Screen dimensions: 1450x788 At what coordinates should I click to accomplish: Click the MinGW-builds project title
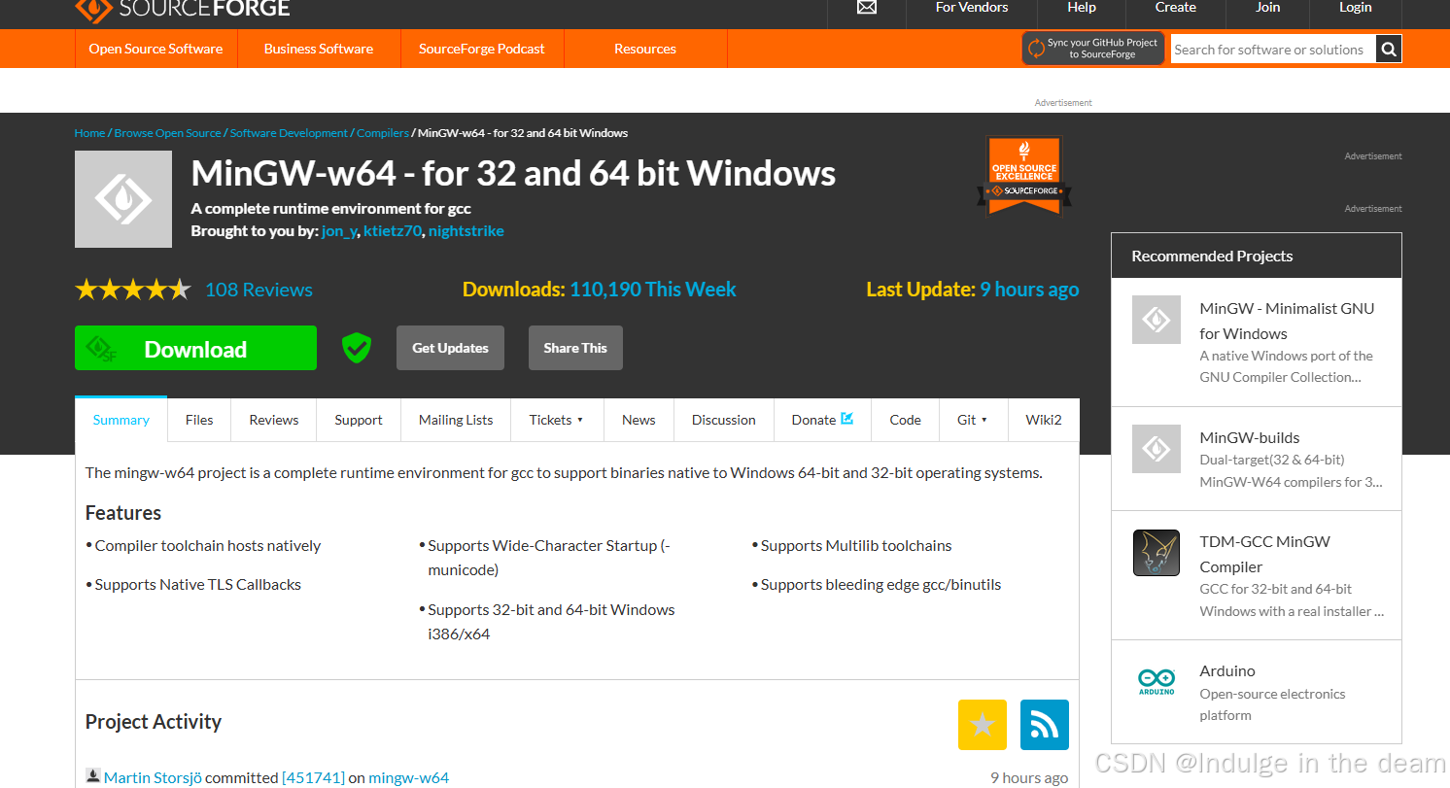click(1250, 437)
